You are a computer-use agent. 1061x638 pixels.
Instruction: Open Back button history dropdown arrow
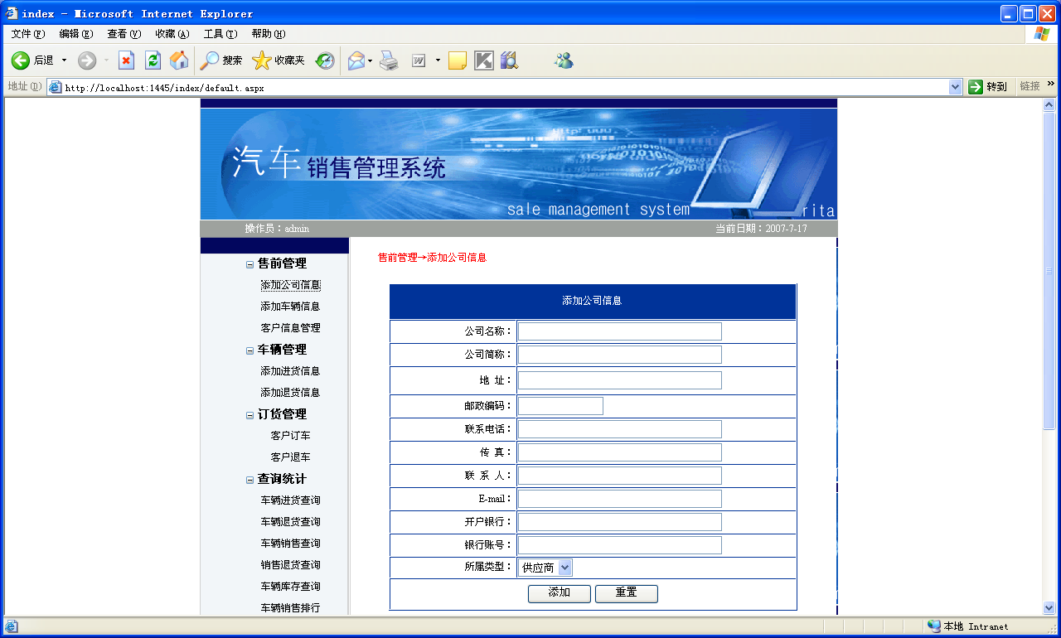pyautogui.click(x=64, y=60)
